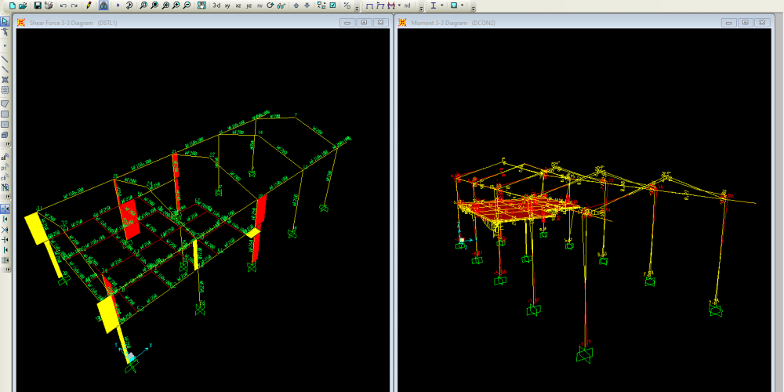This screenshot has height=392, width=784.
Task: Select the Shear Force 3-3 Diagram window title
Action: coord(74,23)
